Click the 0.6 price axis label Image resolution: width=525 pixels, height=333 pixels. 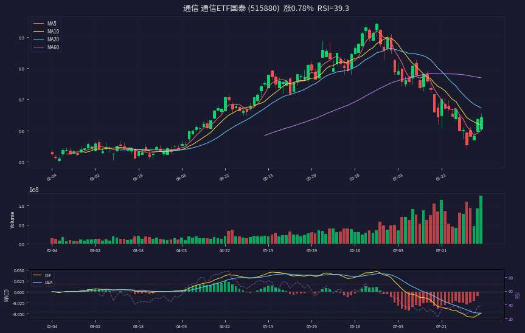tap(21, 131)
